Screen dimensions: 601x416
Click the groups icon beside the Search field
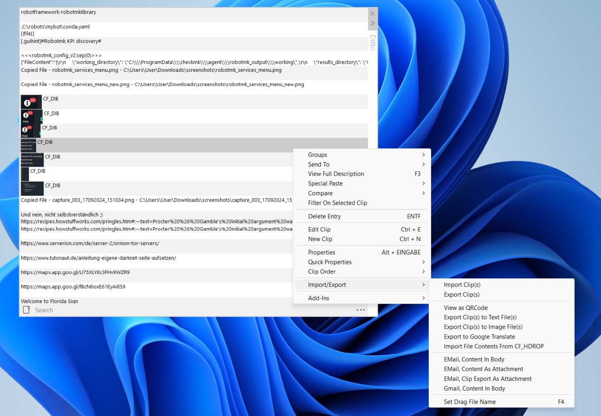[26, 310]
